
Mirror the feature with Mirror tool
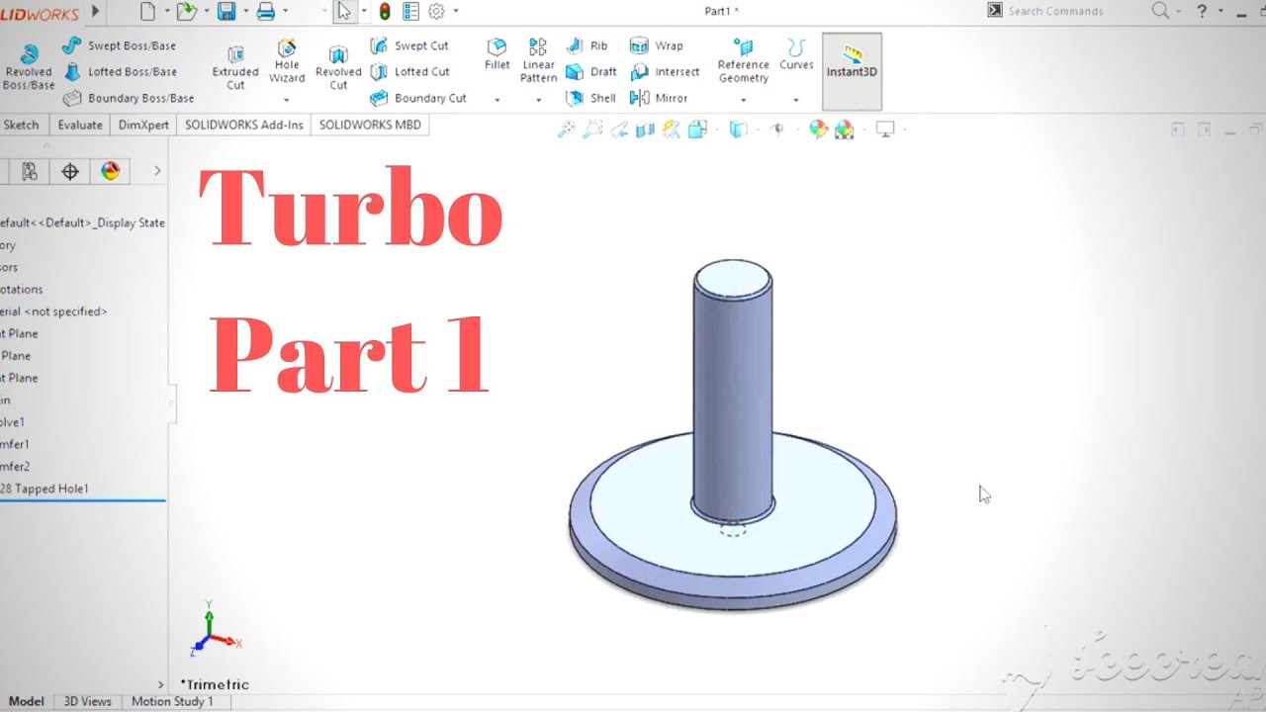pos(659,98)
